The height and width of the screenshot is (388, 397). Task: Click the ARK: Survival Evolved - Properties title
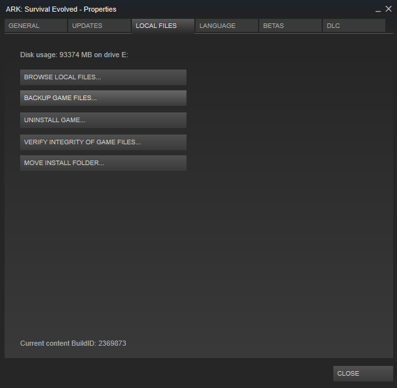[x=61, y=9]
